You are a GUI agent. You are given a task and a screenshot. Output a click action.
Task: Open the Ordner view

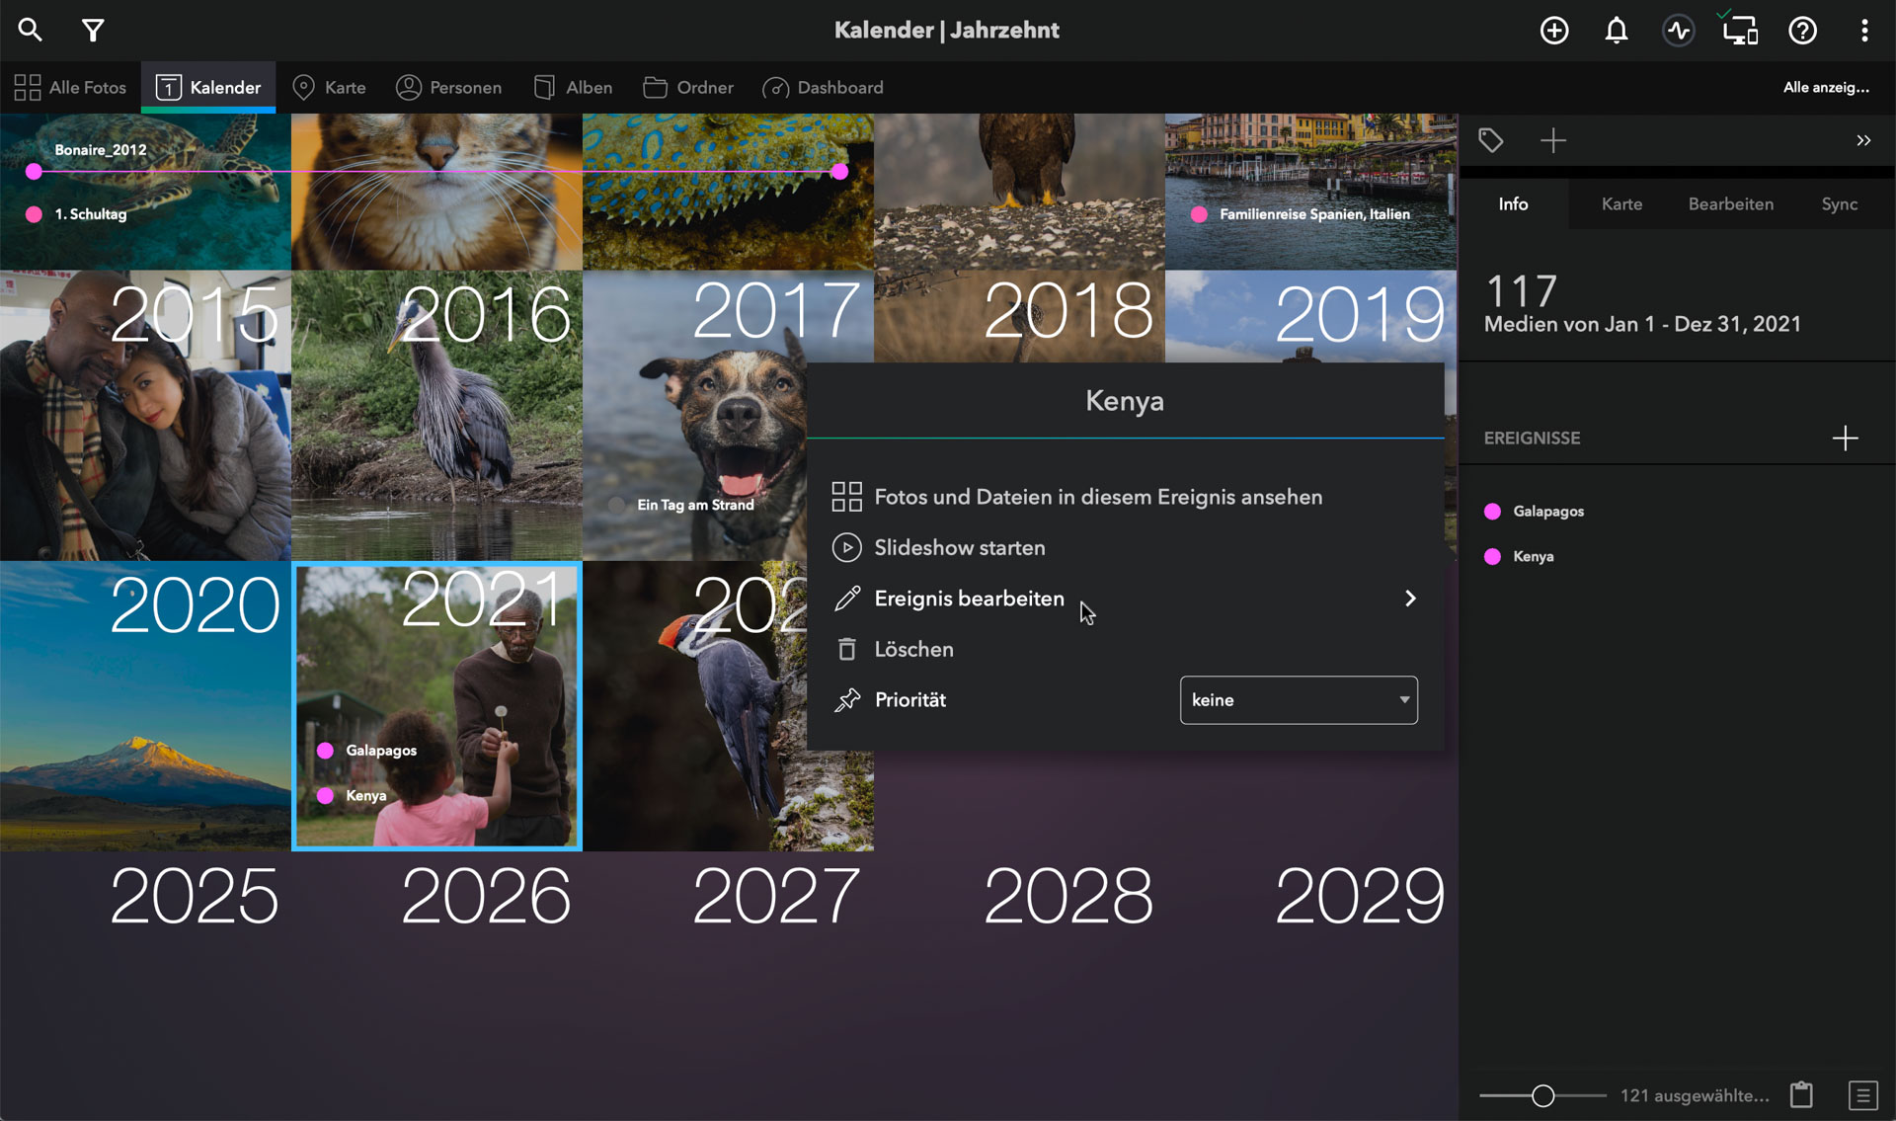(x=688, y=88)
